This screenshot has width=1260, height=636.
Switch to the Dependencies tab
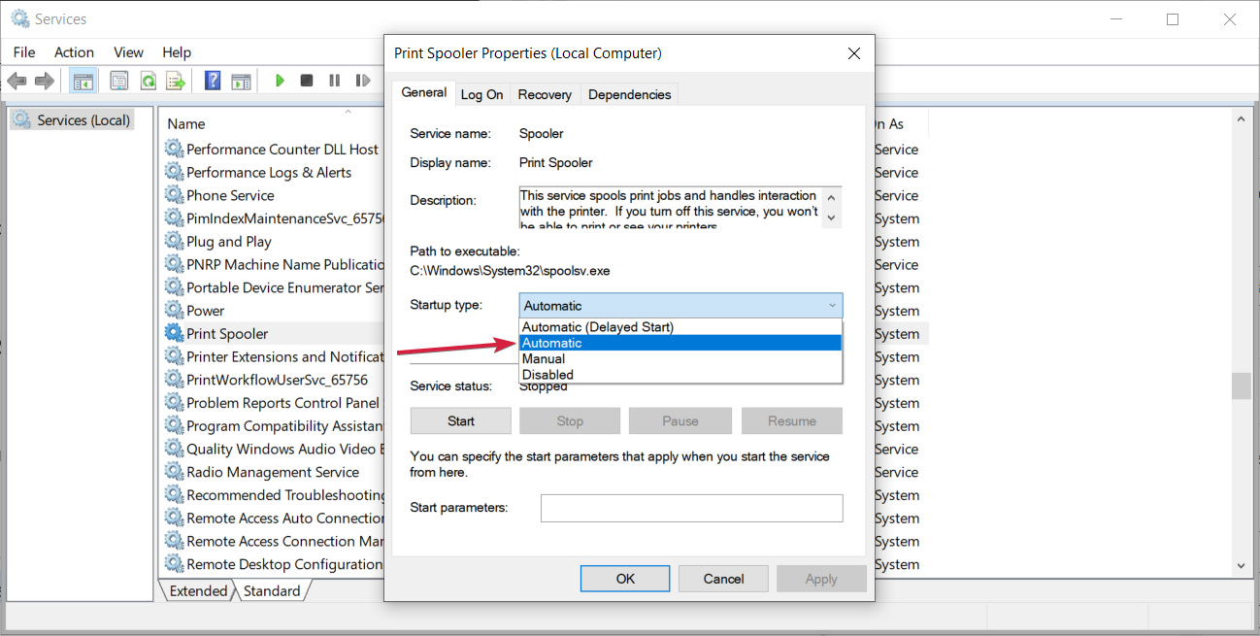point(629,94)
